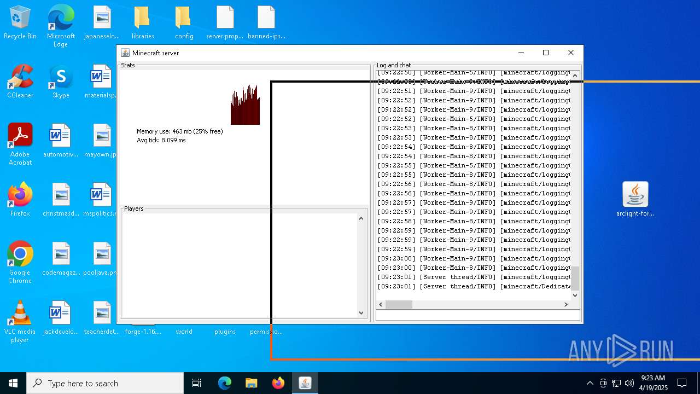Select the banned-ips... file icon
This screenshot has width=700, height=394.
(266, 23)
